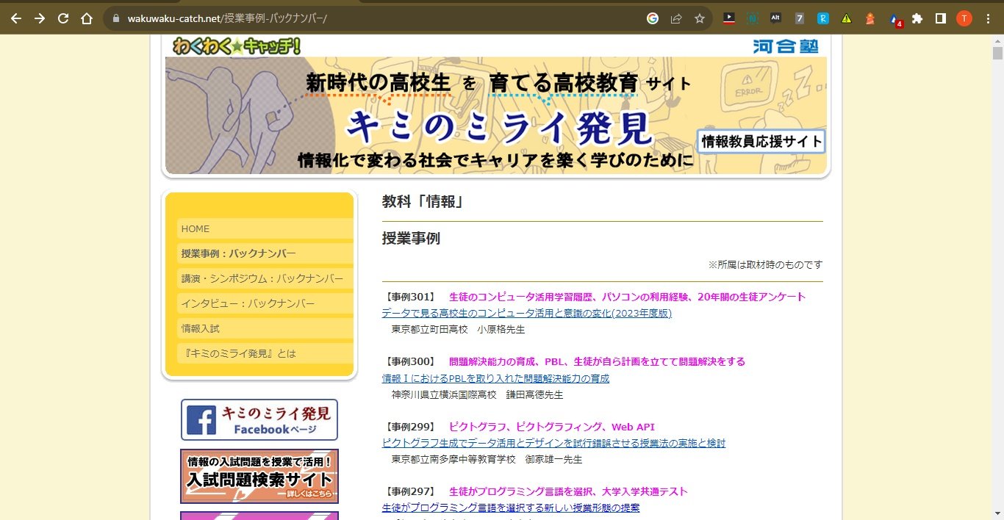Open the Chrome extensions puzzle icon

[917, 18]
